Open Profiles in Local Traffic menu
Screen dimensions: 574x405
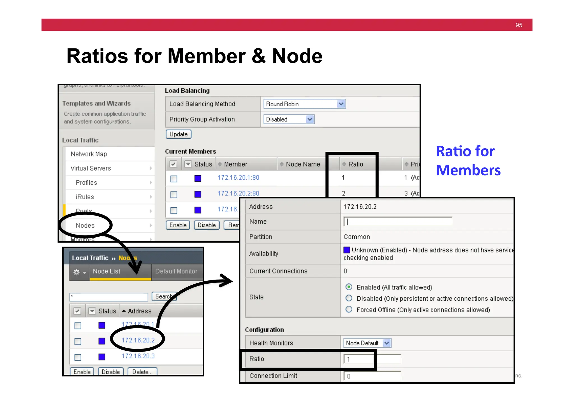tap(86, 182)
